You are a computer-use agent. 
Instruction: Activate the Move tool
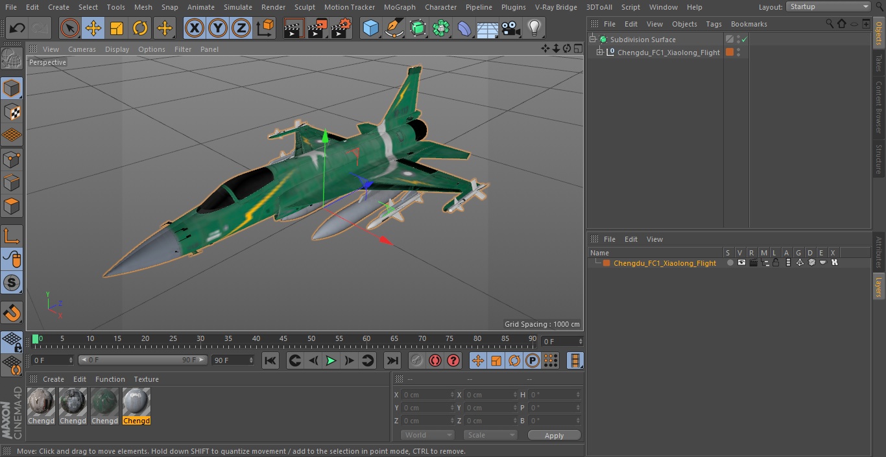point(93,28)
